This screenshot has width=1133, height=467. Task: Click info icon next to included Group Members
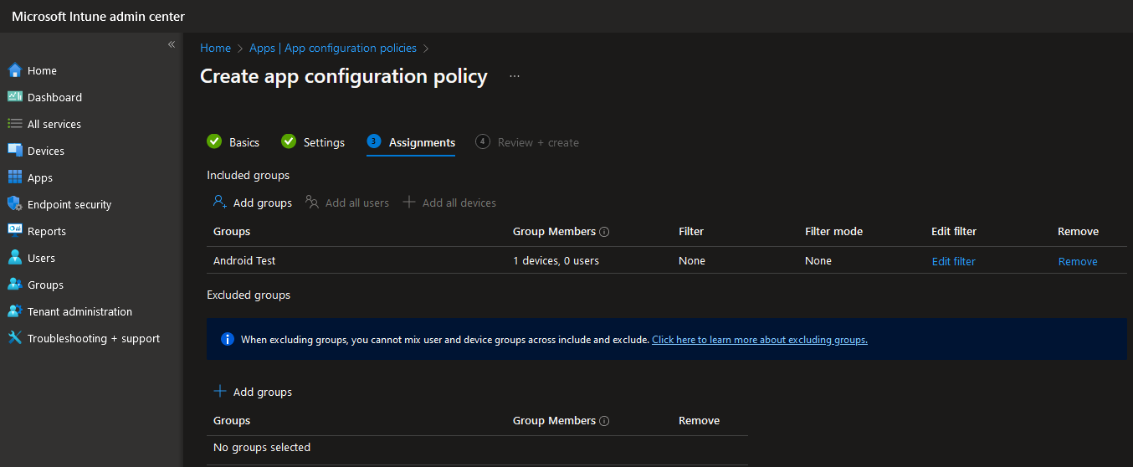605,232
